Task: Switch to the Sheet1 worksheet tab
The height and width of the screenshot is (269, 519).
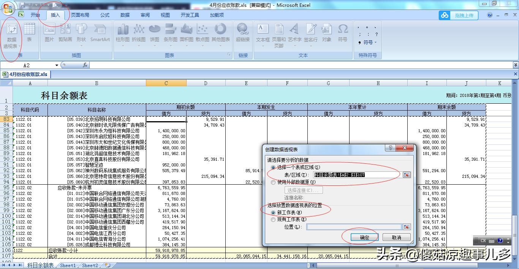Action: (67, 265)
